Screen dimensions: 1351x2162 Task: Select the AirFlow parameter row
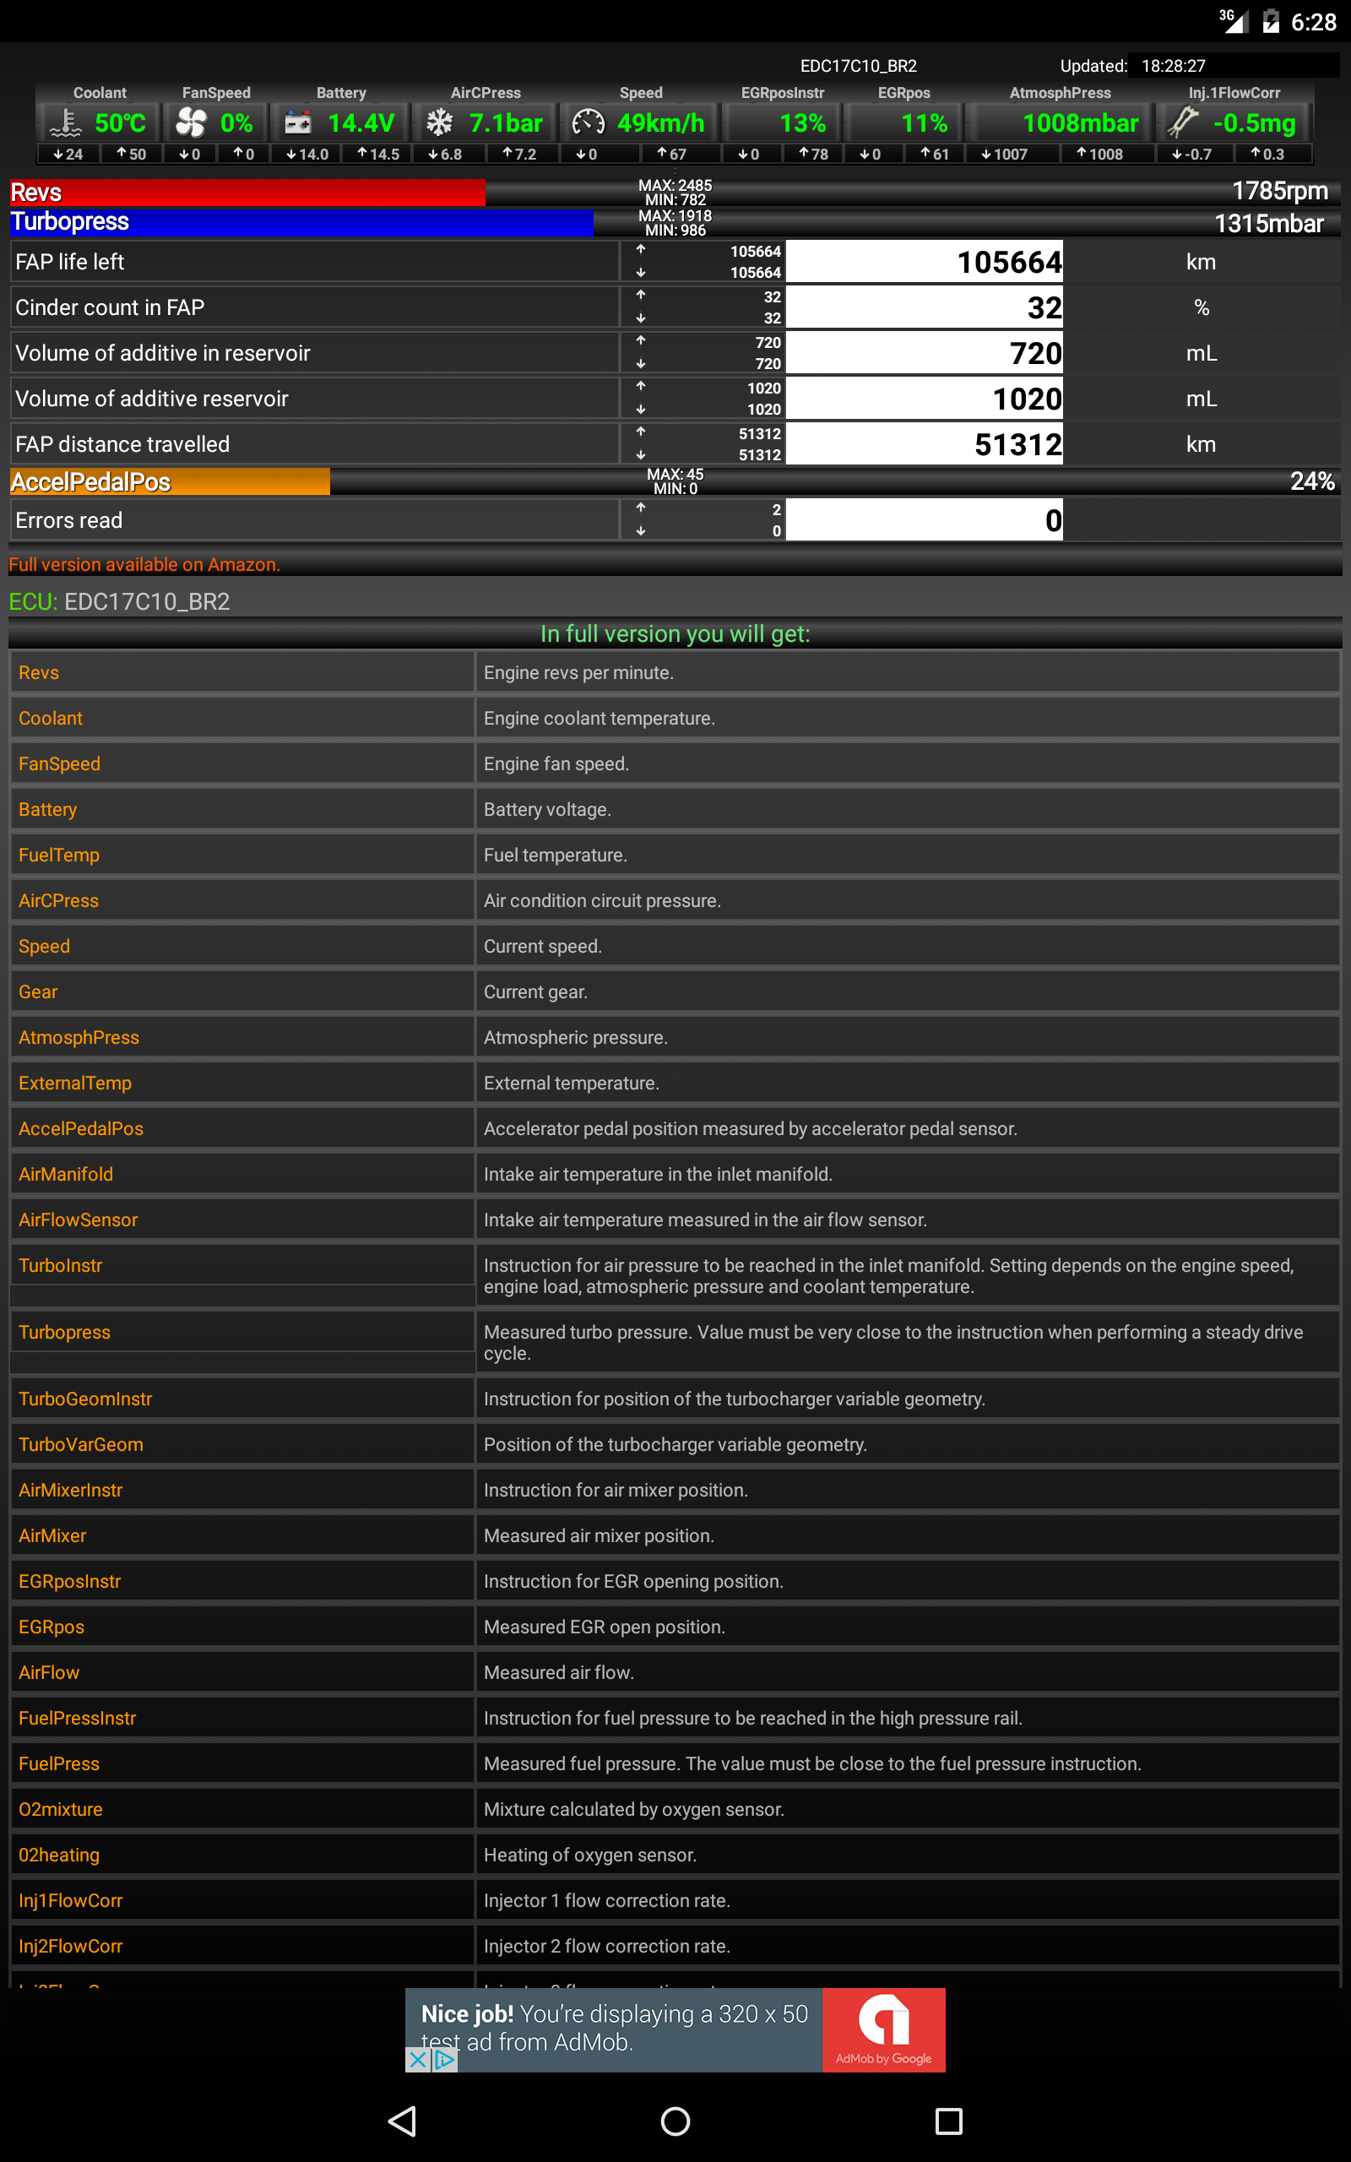pos(675,1672)
